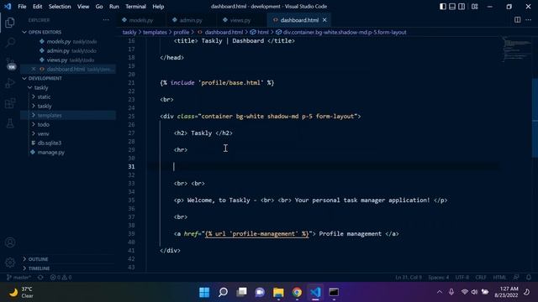Synchronize changes icon in status bar

click(40, 278)
